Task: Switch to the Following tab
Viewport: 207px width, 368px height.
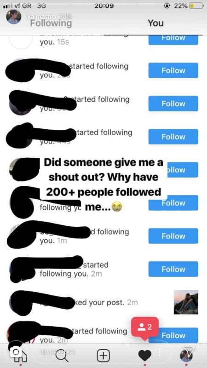Action: 51,23
